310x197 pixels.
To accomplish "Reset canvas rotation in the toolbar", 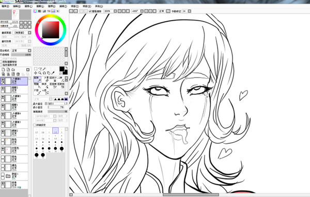I will (154, 11).
